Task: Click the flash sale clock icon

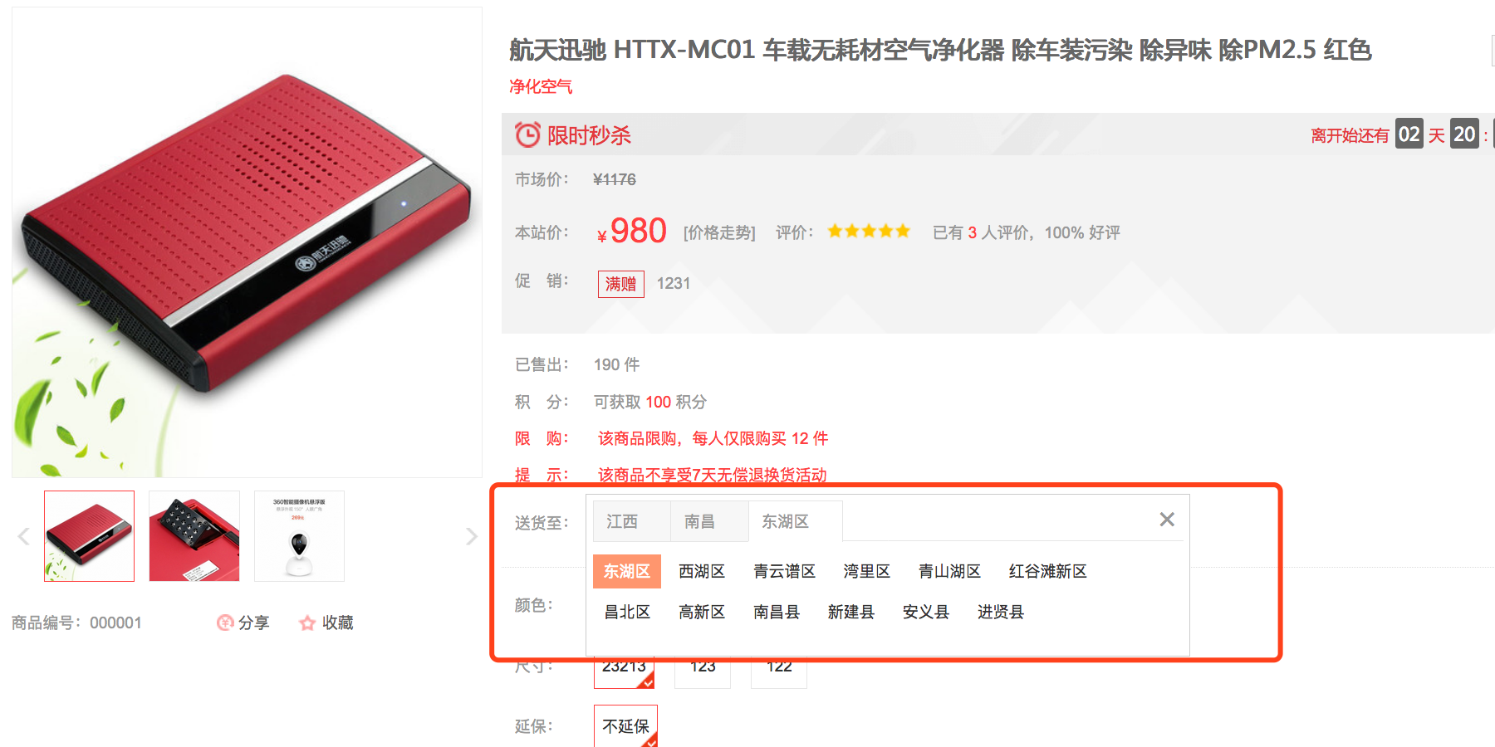Action: 527,134
